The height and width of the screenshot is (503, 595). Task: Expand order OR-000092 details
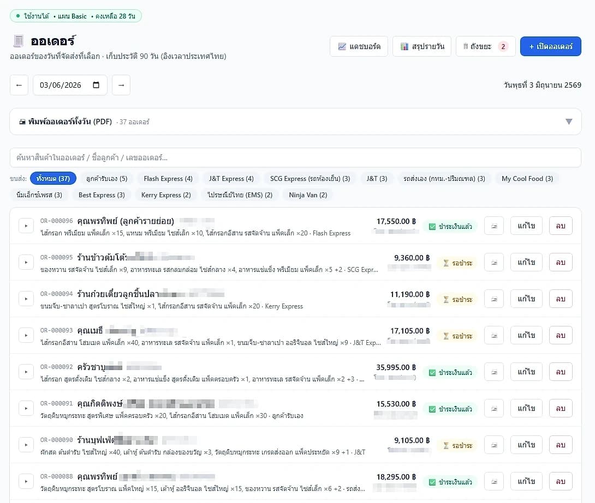[26, 372]
